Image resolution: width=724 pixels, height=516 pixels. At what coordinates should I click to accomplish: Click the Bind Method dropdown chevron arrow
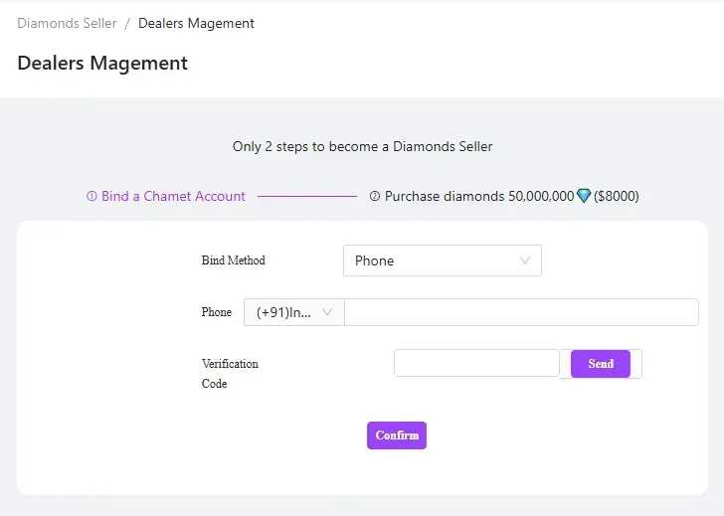click(525, 260)
